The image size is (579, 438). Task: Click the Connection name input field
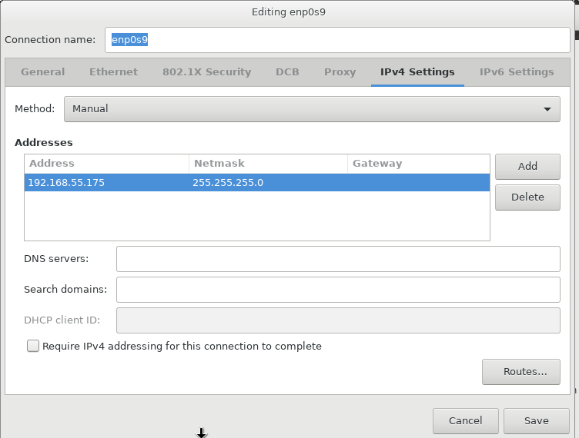[x=337, y=40]
